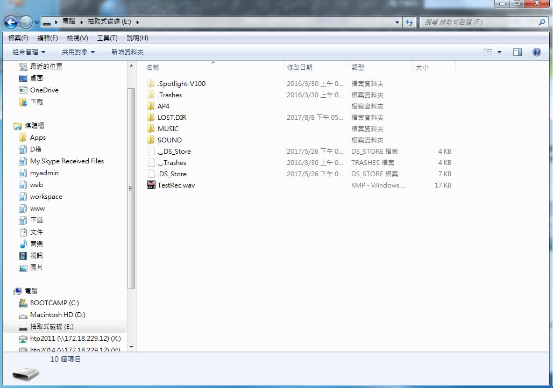Select 最近的位置 in navigation pane
Image resolution: width=553 pixels, height=388 pixels.
click(x=46, y=66)
